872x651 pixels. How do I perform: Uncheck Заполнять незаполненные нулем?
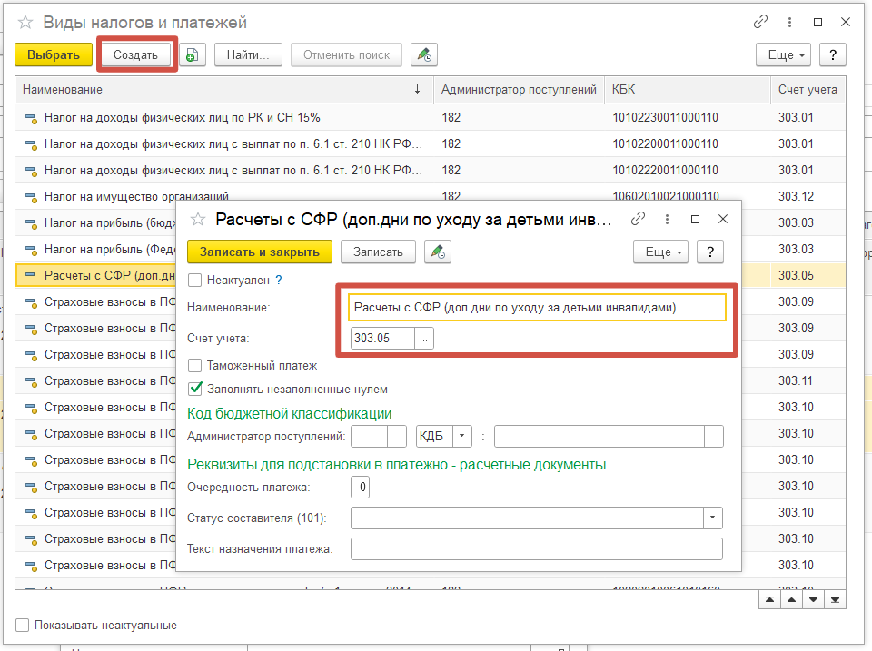(194, 389)
